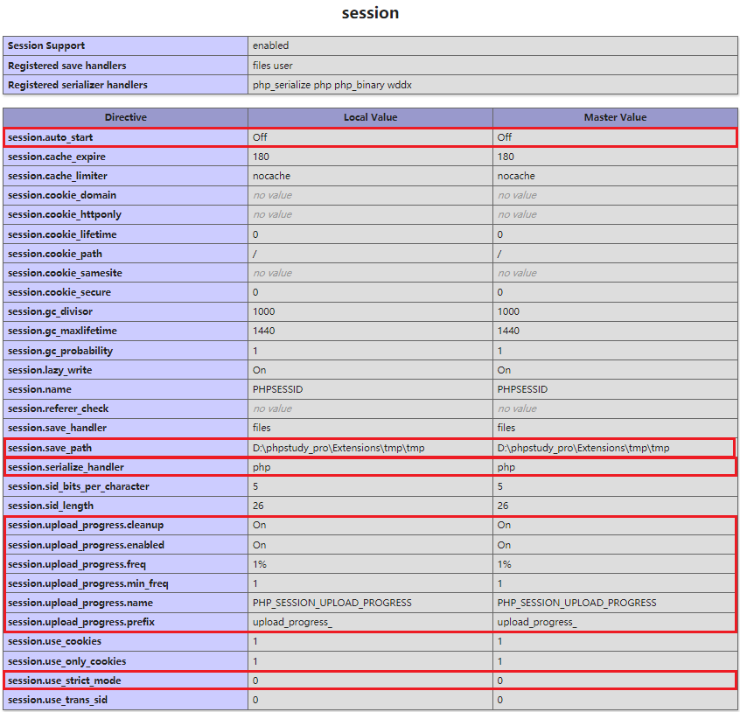Click local value 0 of session.use_strict_mode

(255, 681)
